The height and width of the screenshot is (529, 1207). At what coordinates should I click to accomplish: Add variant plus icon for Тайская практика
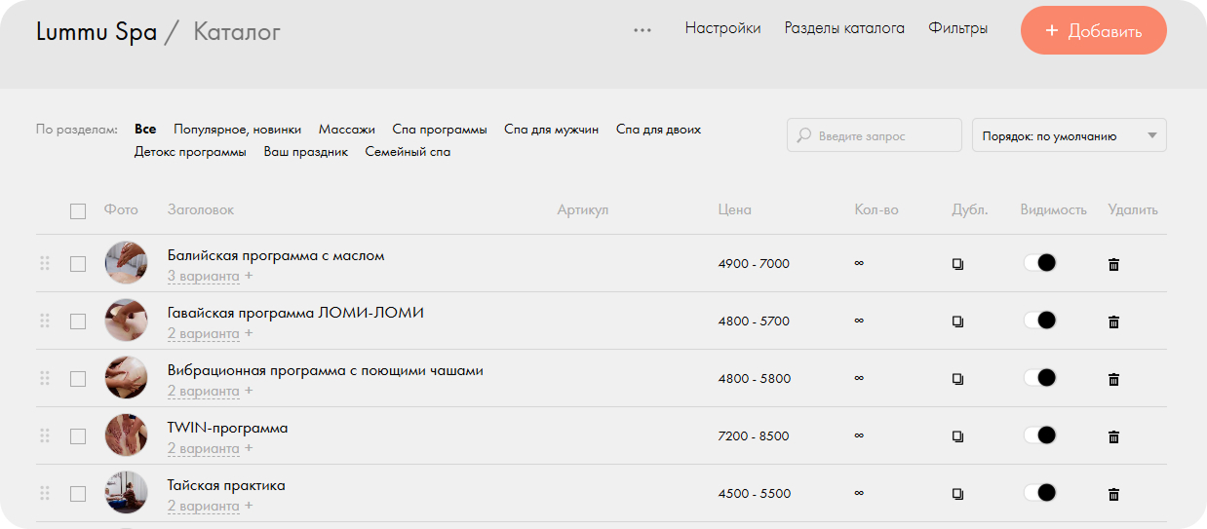pos(249,506)
